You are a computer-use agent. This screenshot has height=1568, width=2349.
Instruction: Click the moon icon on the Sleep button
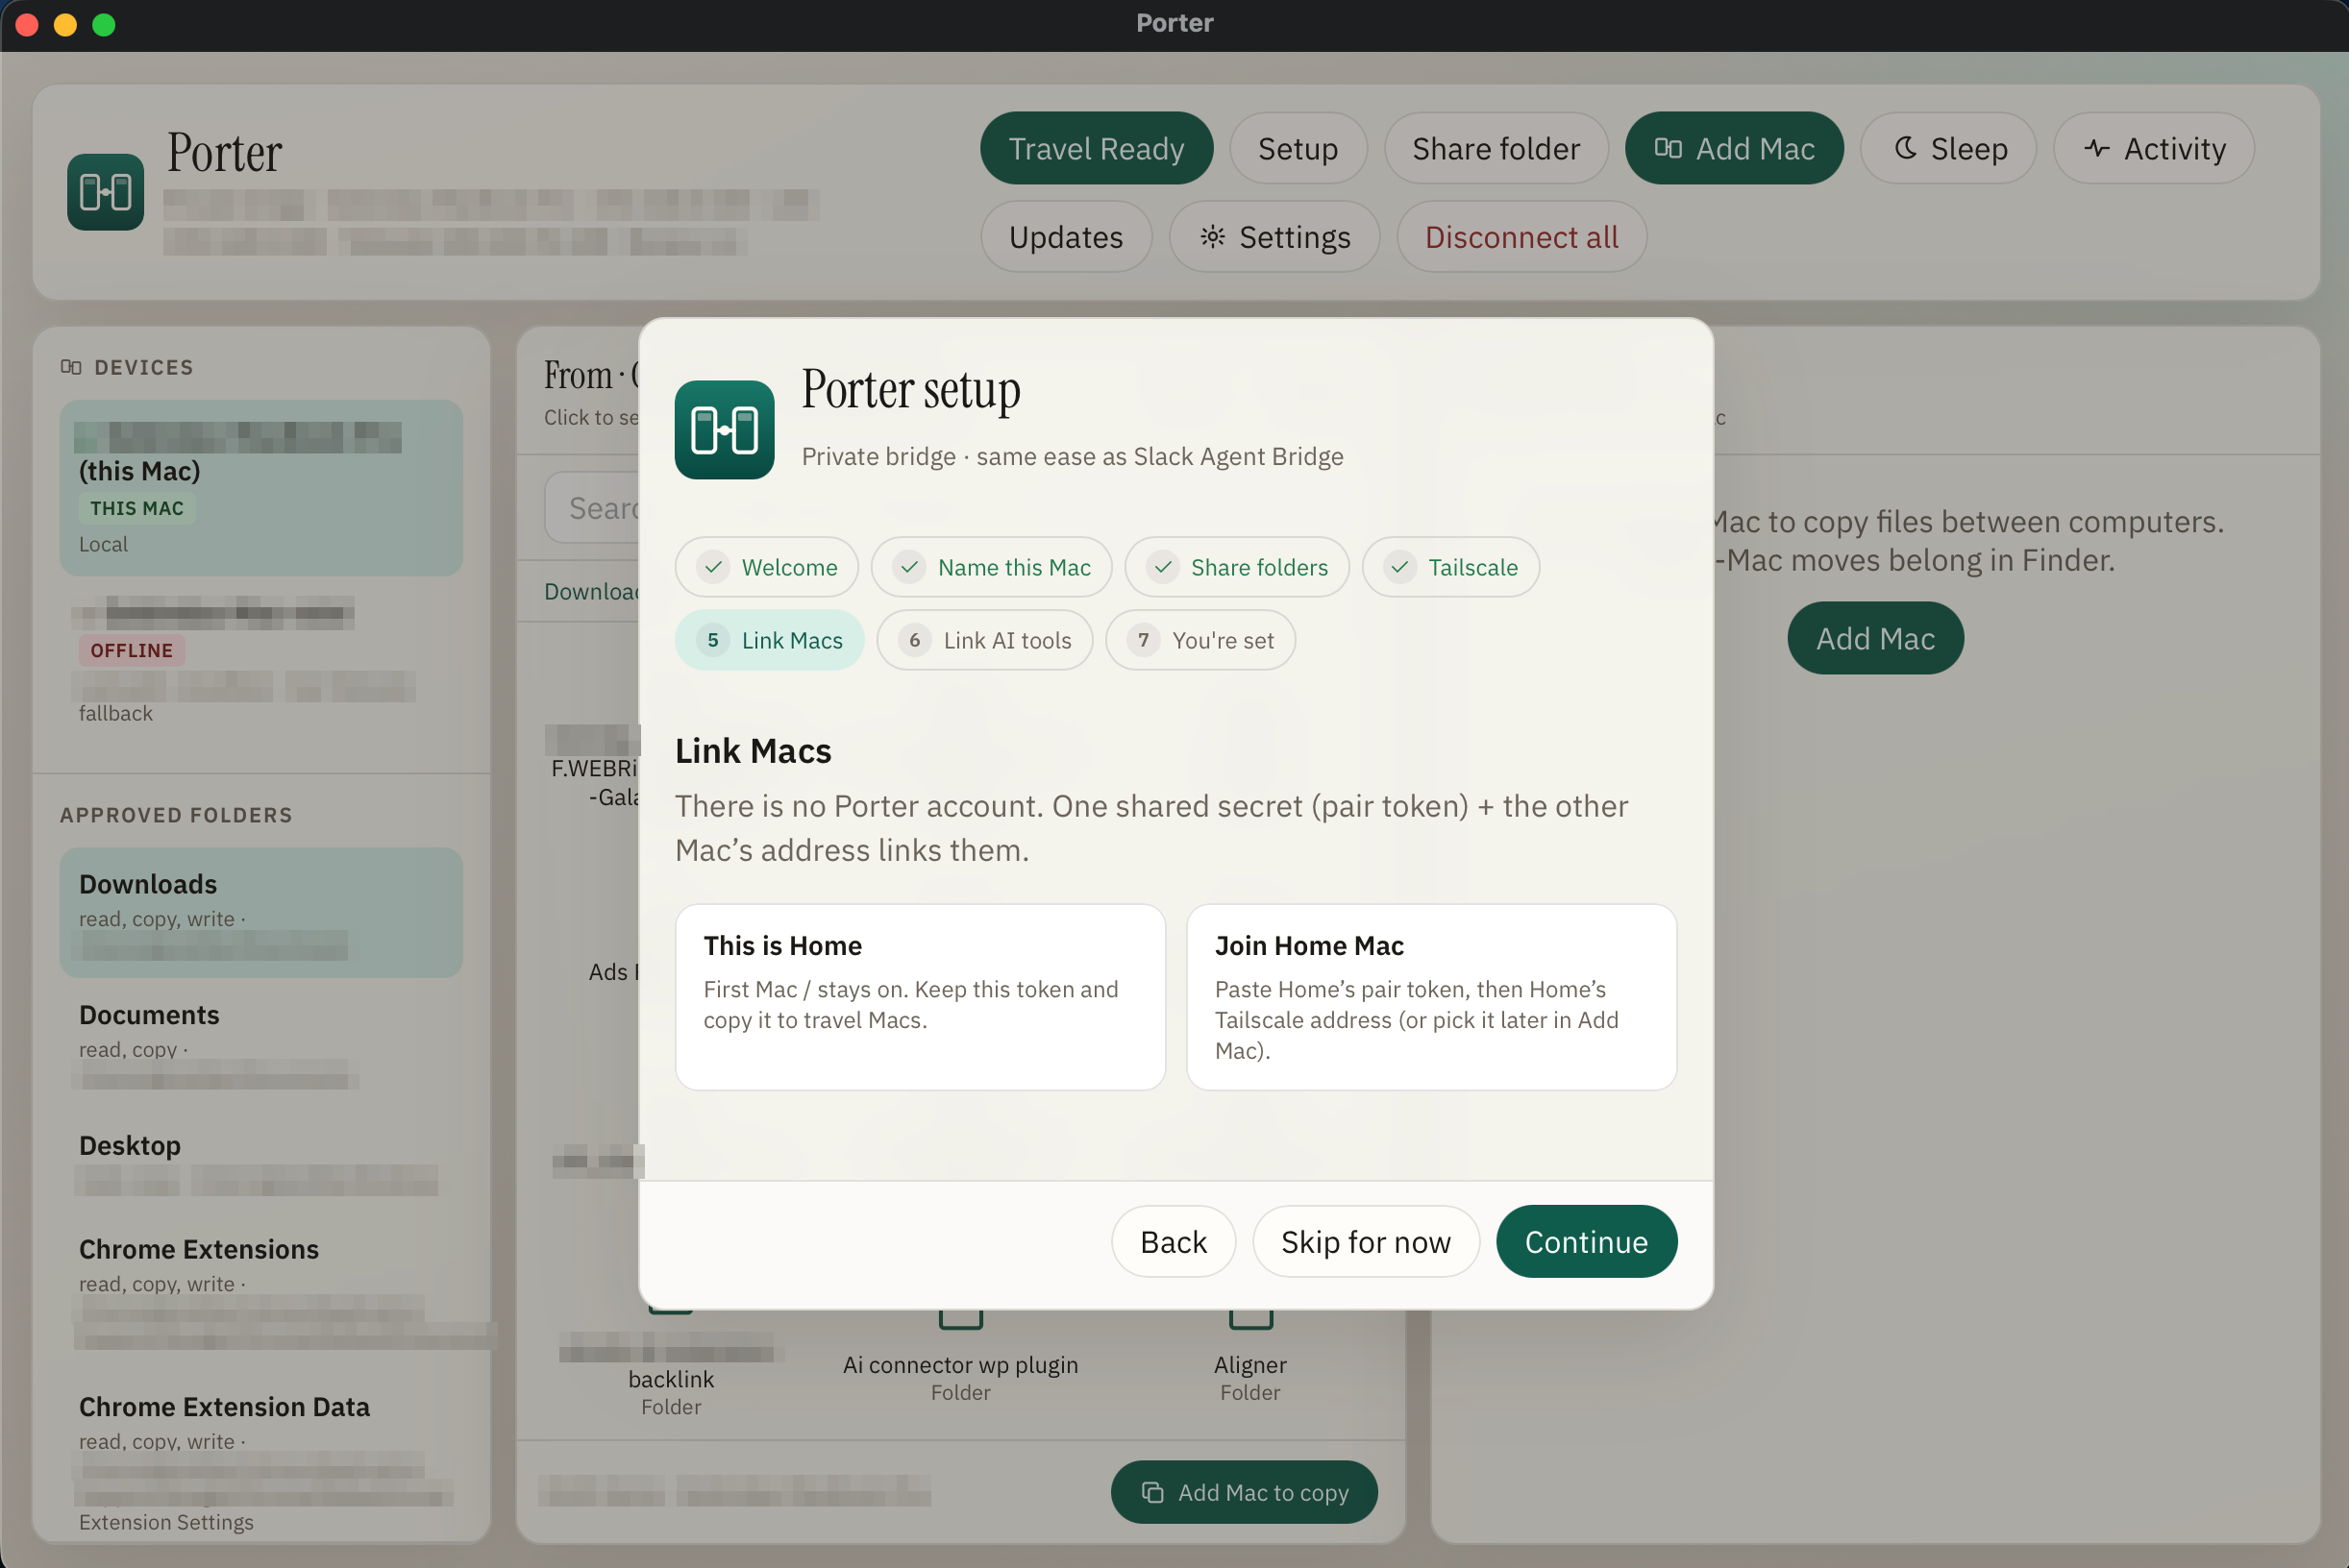(1906, 148)
